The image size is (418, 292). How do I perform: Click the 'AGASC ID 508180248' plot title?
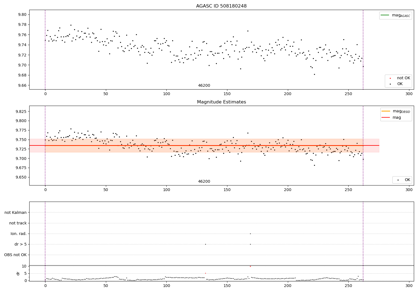tap(221, 6)
